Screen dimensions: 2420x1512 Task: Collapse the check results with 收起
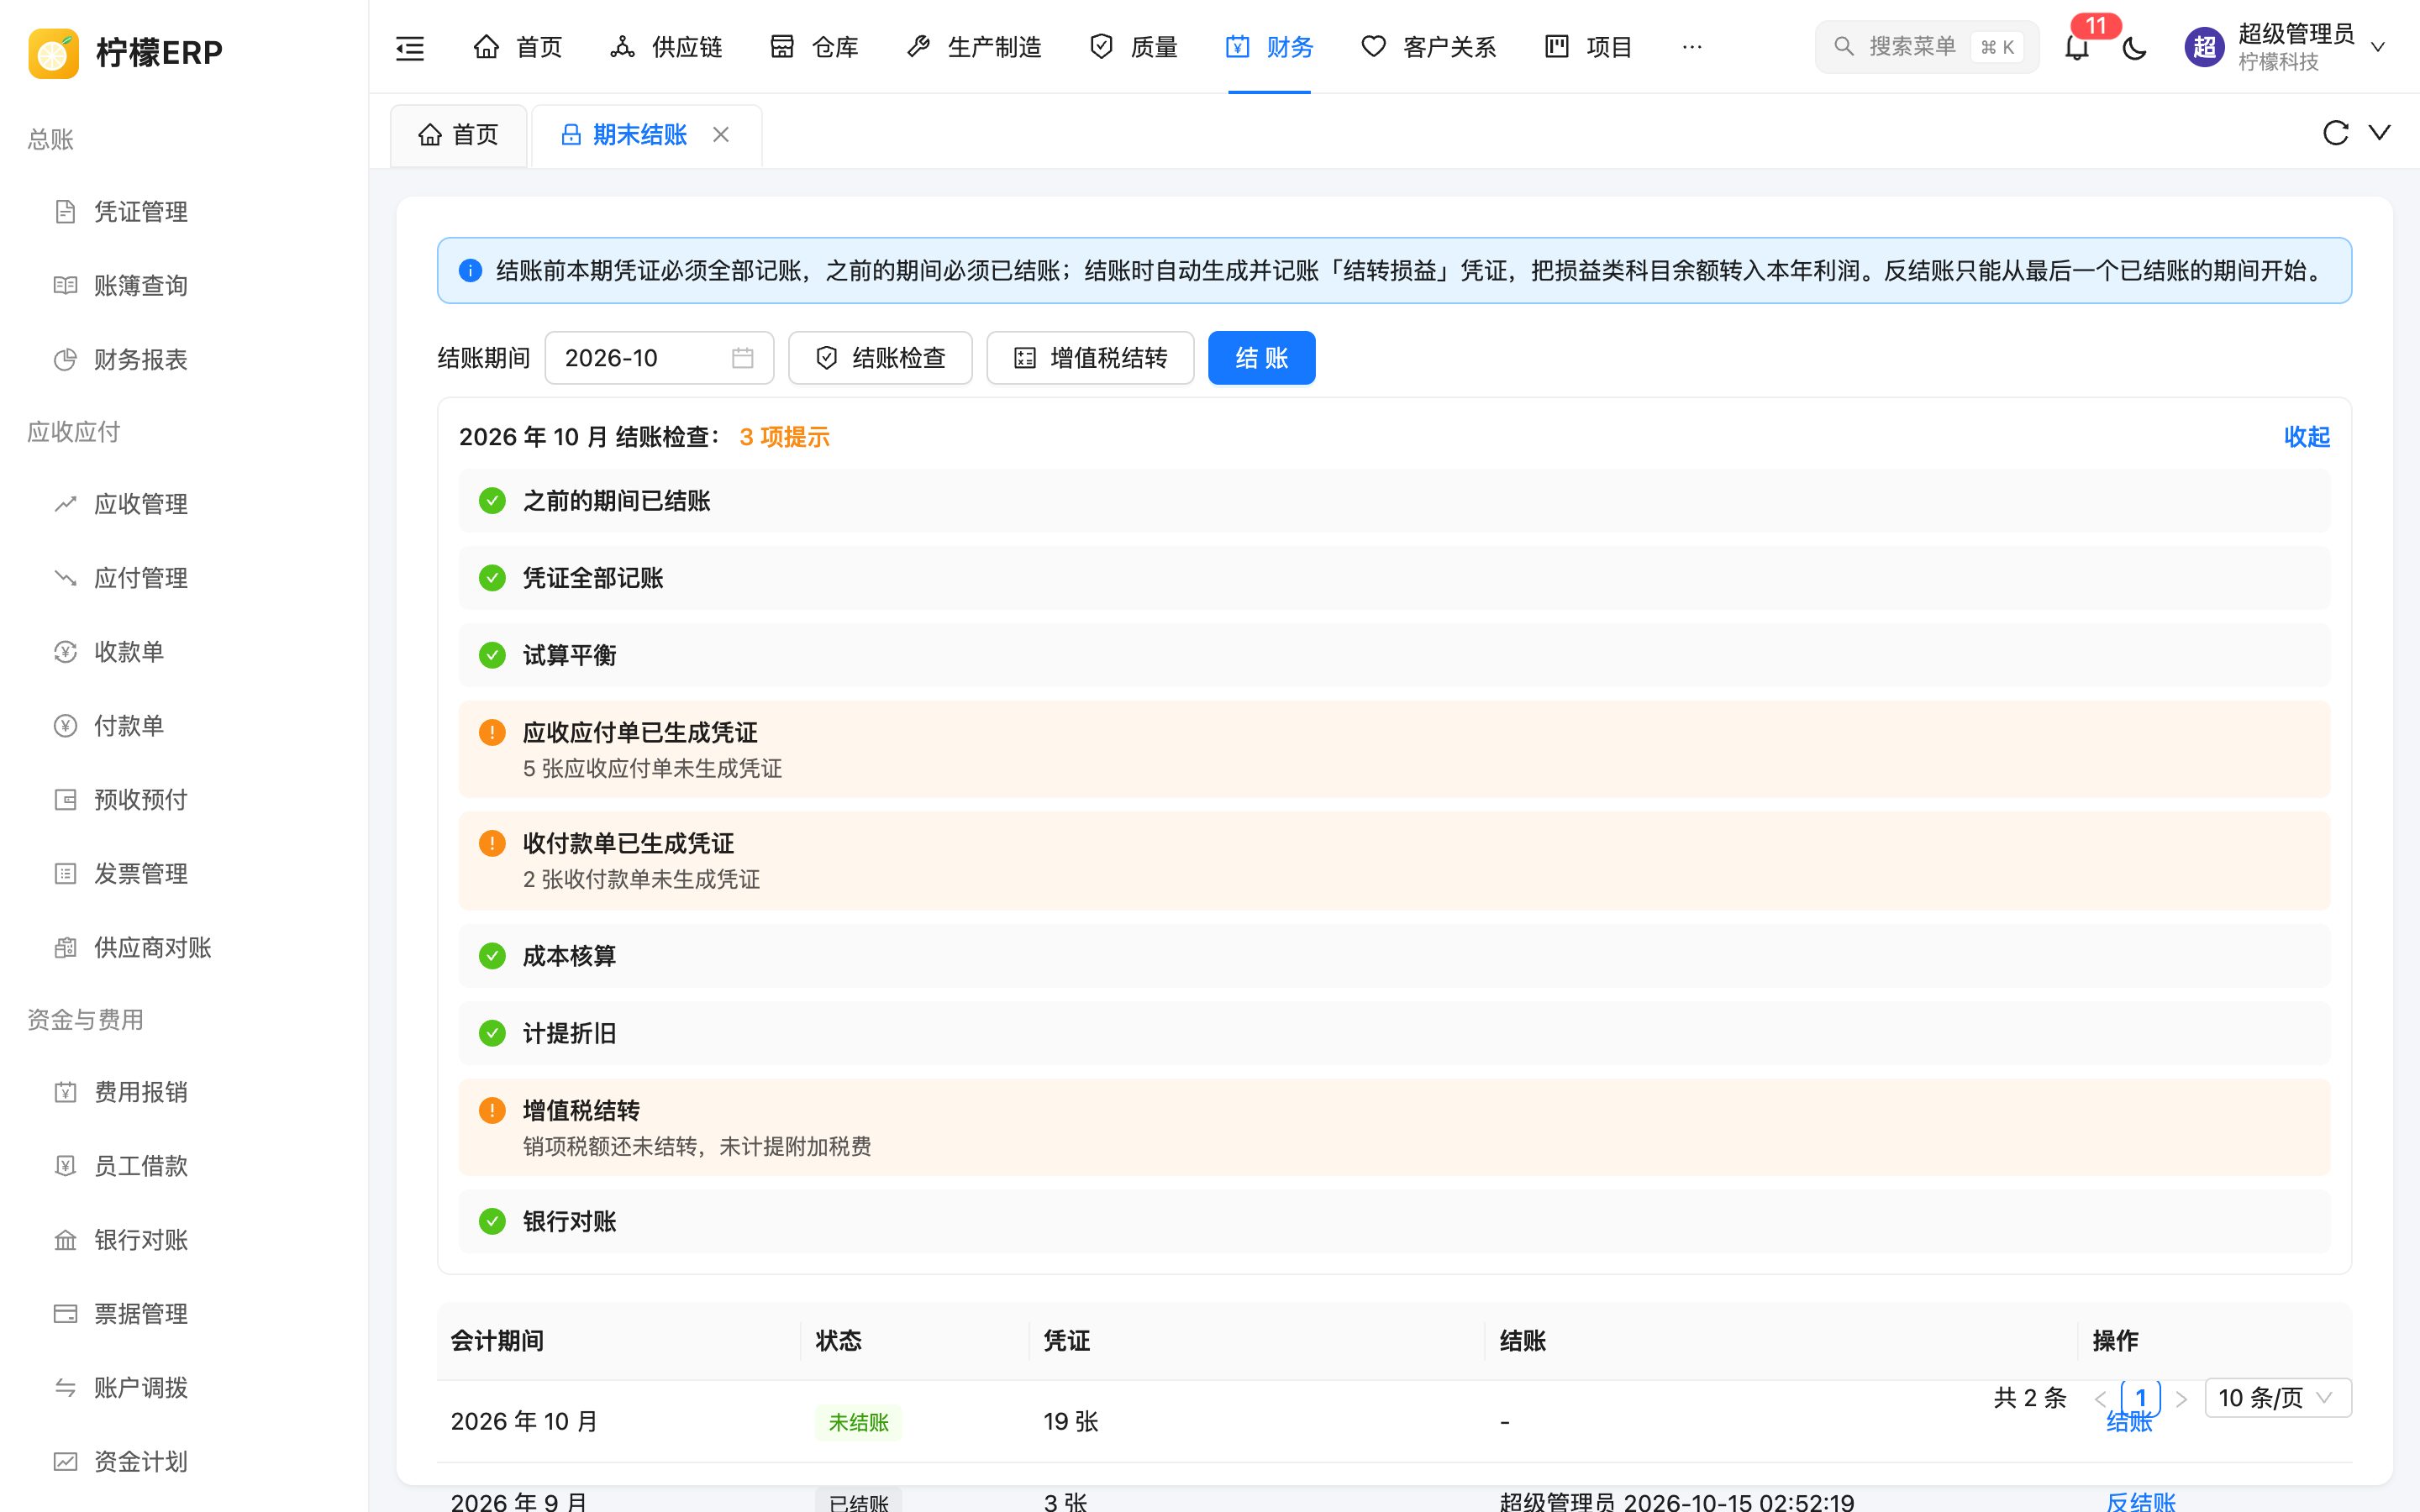pyautogui.click(x=2306, y=437)
